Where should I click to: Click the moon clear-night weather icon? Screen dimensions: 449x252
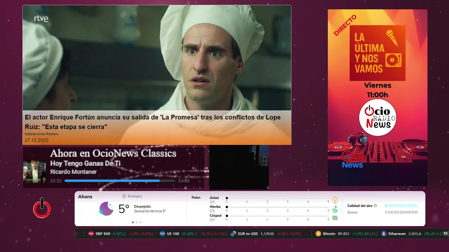coord(106,209)
